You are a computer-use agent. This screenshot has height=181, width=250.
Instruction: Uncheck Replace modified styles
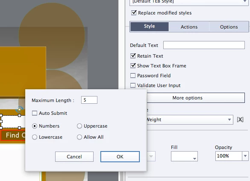pos(134,12)
